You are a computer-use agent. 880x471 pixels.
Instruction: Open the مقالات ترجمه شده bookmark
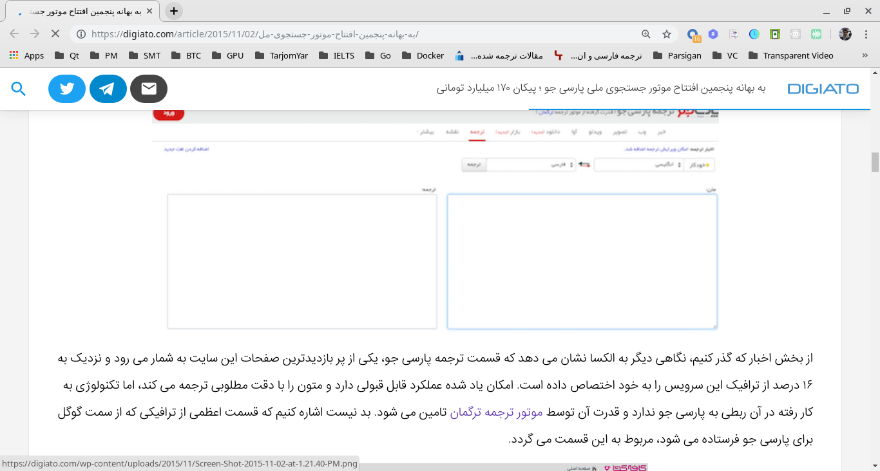coord(499,55)
